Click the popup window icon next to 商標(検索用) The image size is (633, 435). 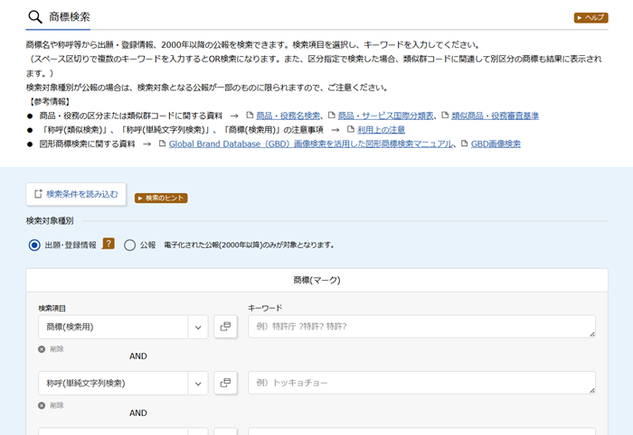[x=225, y=327]
